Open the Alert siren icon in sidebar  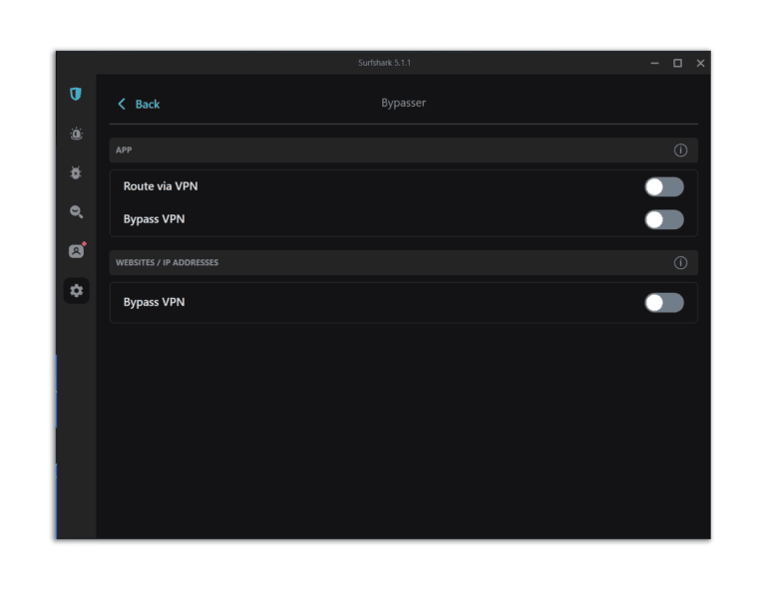pos(76,134)
